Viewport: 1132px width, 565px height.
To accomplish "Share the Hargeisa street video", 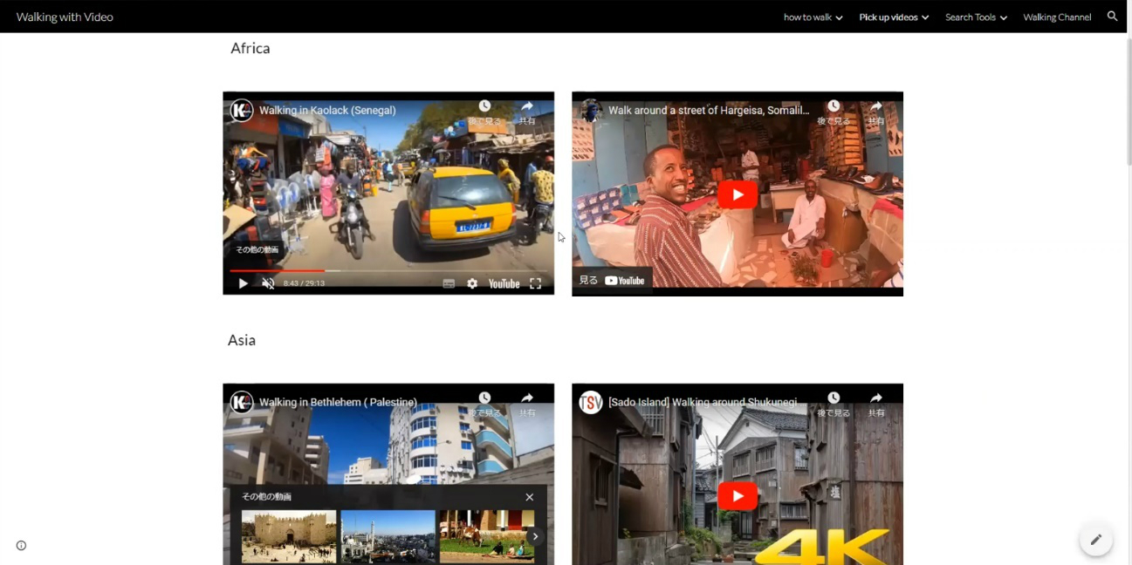I will tap(875, 111).
